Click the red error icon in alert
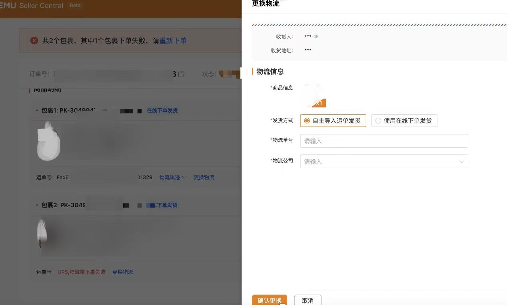The height and width of the screenshot is (305, 507). coord(34,41)
